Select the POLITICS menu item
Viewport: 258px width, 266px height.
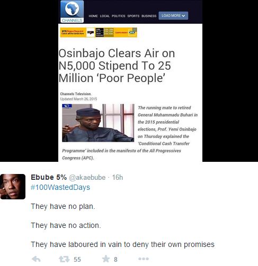[x=118, y=16]
